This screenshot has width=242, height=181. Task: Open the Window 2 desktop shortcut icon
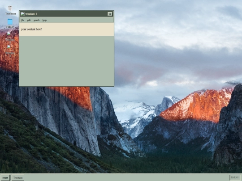click(10, 51)
